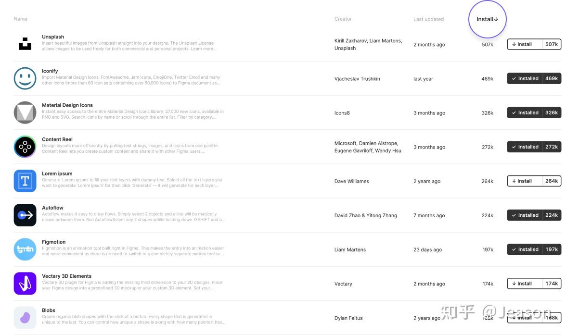This screenshot has height=335, width=566.
Task: Sort list by Last updated header
Action: [428, 19]
